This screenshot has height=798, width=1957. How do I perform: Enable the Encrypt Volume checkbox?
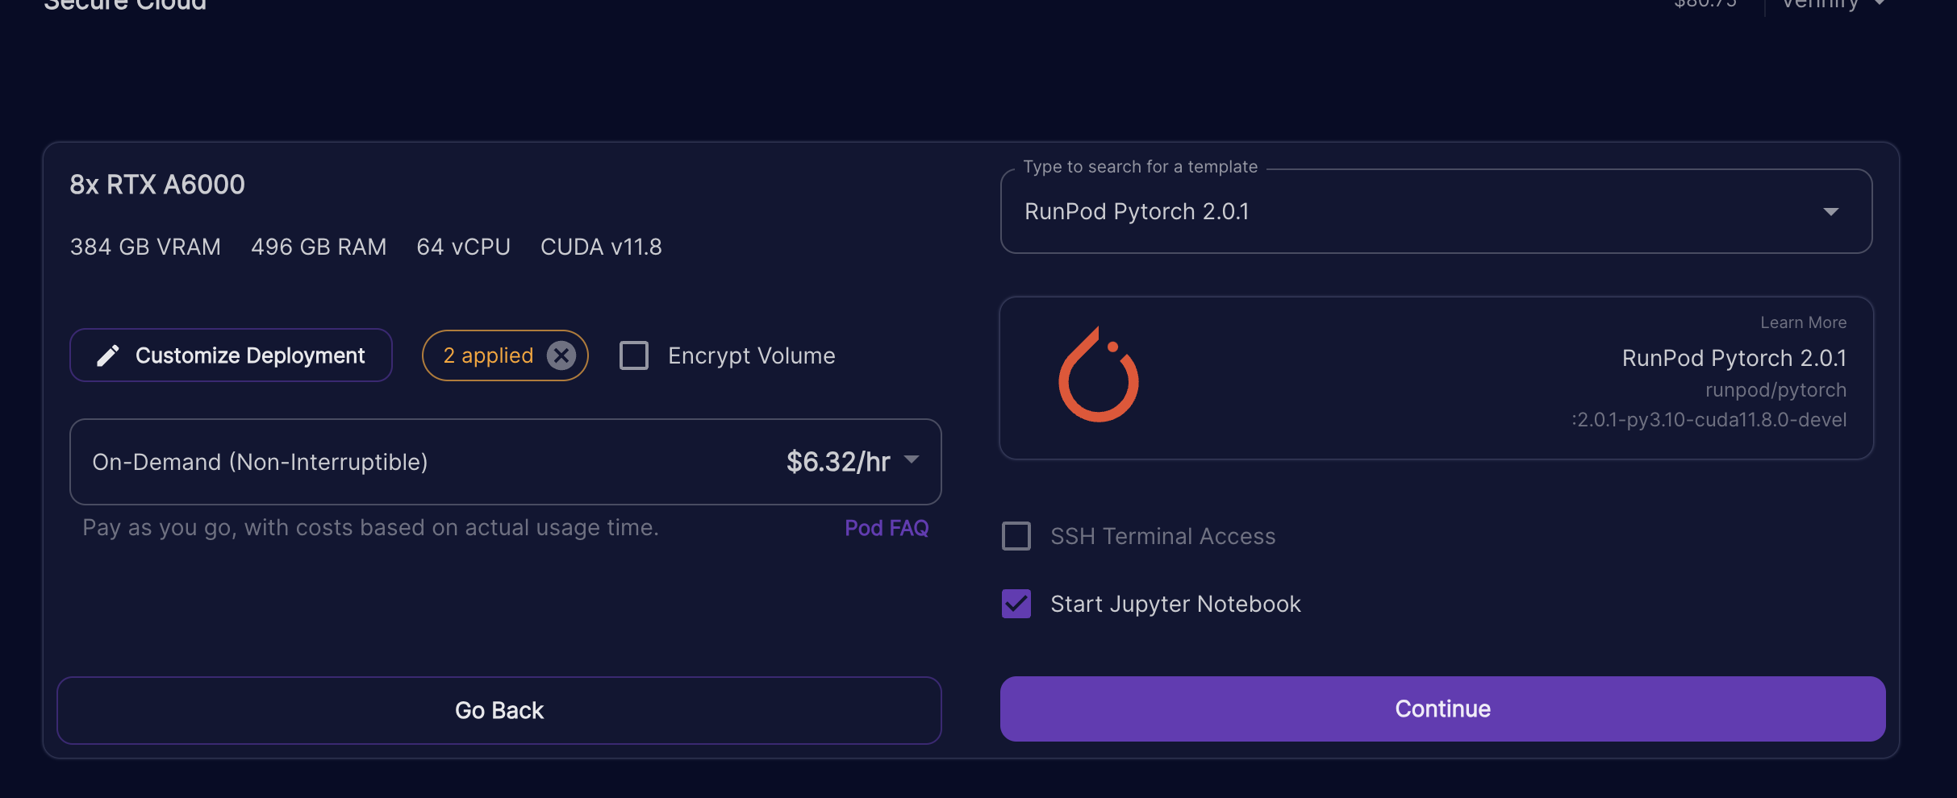(x=634, y=355)
